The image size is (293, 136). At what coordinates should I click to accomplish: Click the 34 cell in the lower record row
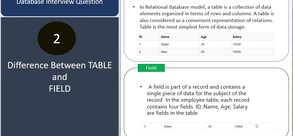point(220,126)
